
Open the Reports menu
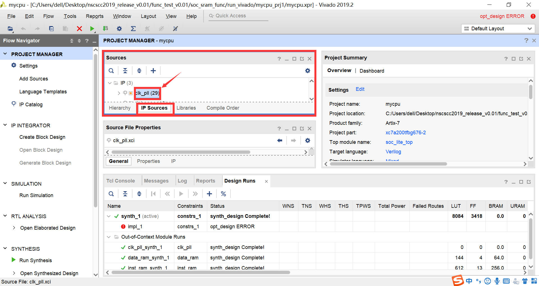tap(95, 16)
